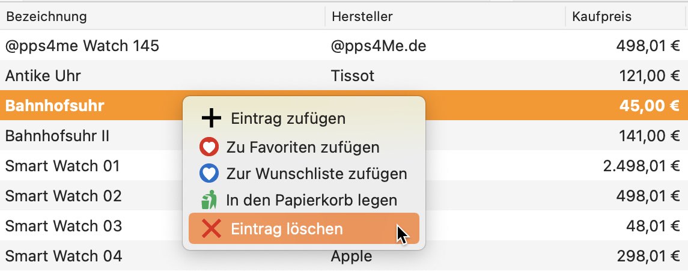The width and height of the screenshot is (688, 271).
Task: Select the @pps4me Watch 145 row
Action: [x=344, y=45]
